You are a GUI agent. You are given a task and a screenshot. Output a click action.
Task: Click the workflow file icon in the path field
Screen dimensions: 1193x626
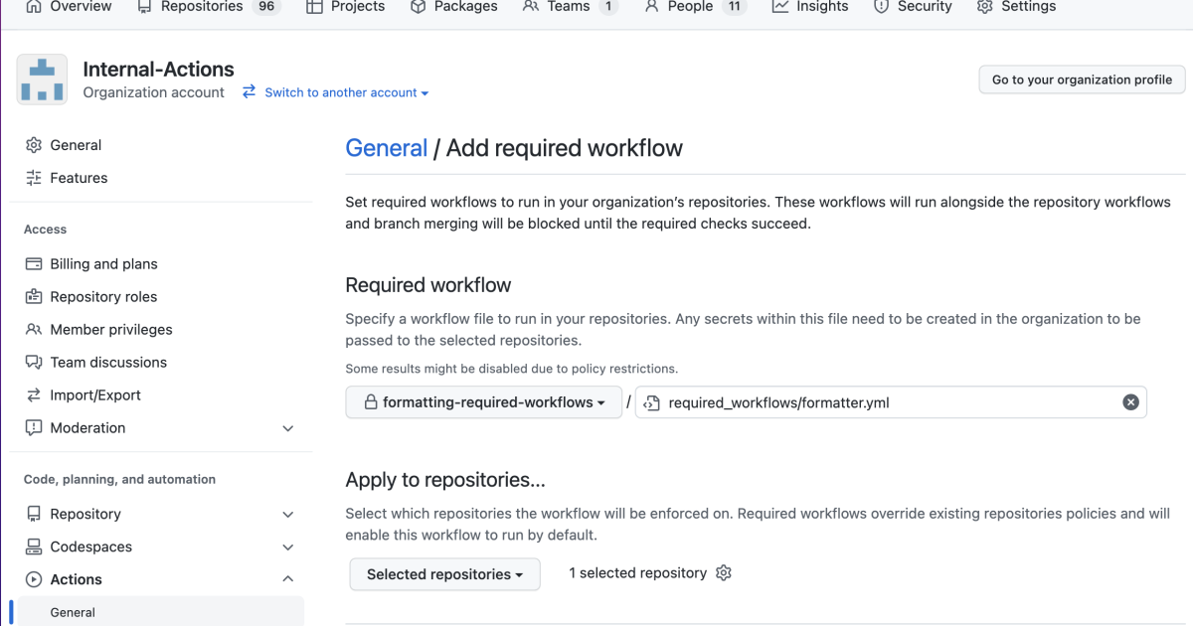tap(653, 401)
